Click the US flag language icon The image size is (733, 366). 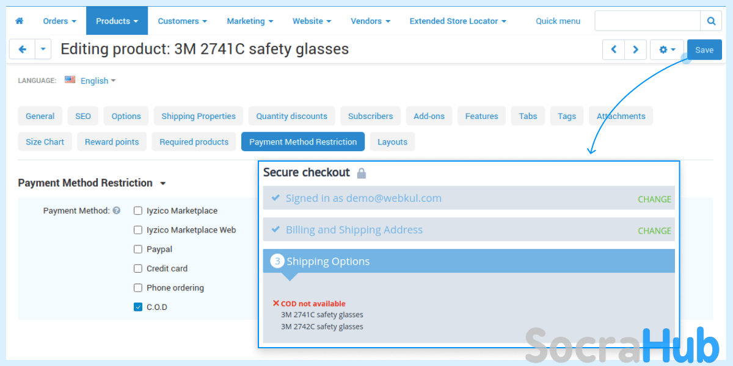(x=70, y=80)
